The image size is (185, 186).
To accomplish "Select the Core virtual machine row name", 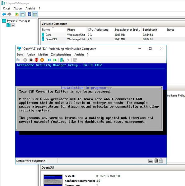I will pos(48,35).
